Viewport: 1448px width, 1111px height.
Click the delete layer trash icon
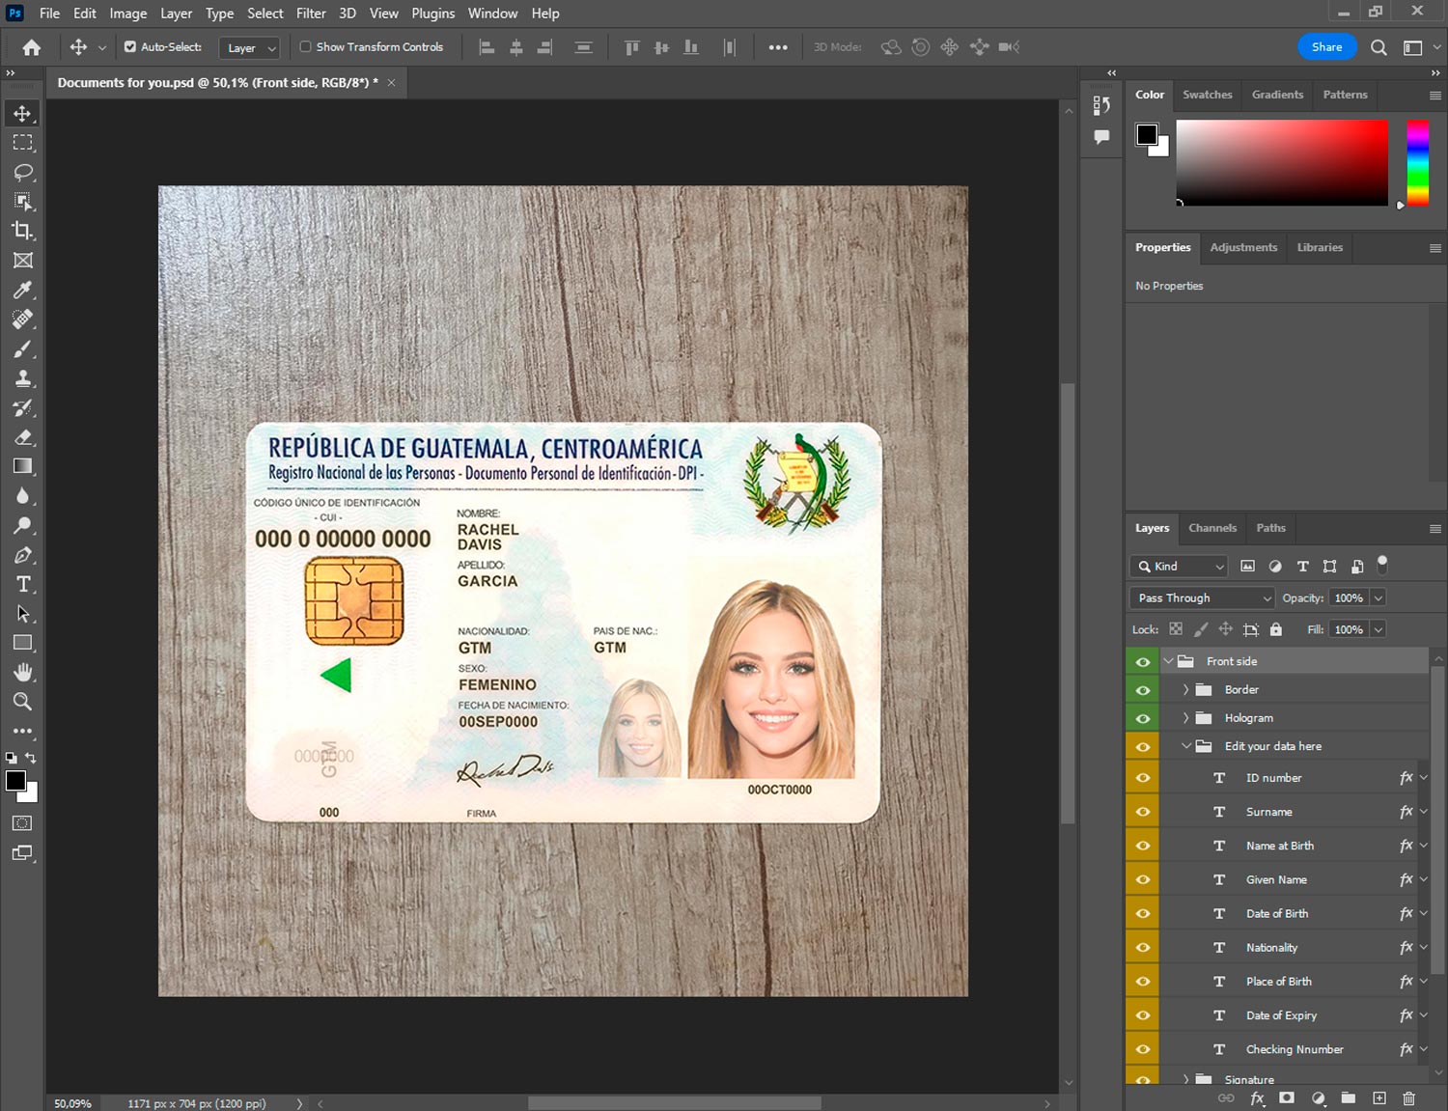pyautogui.click(x=1408, y=1098)
